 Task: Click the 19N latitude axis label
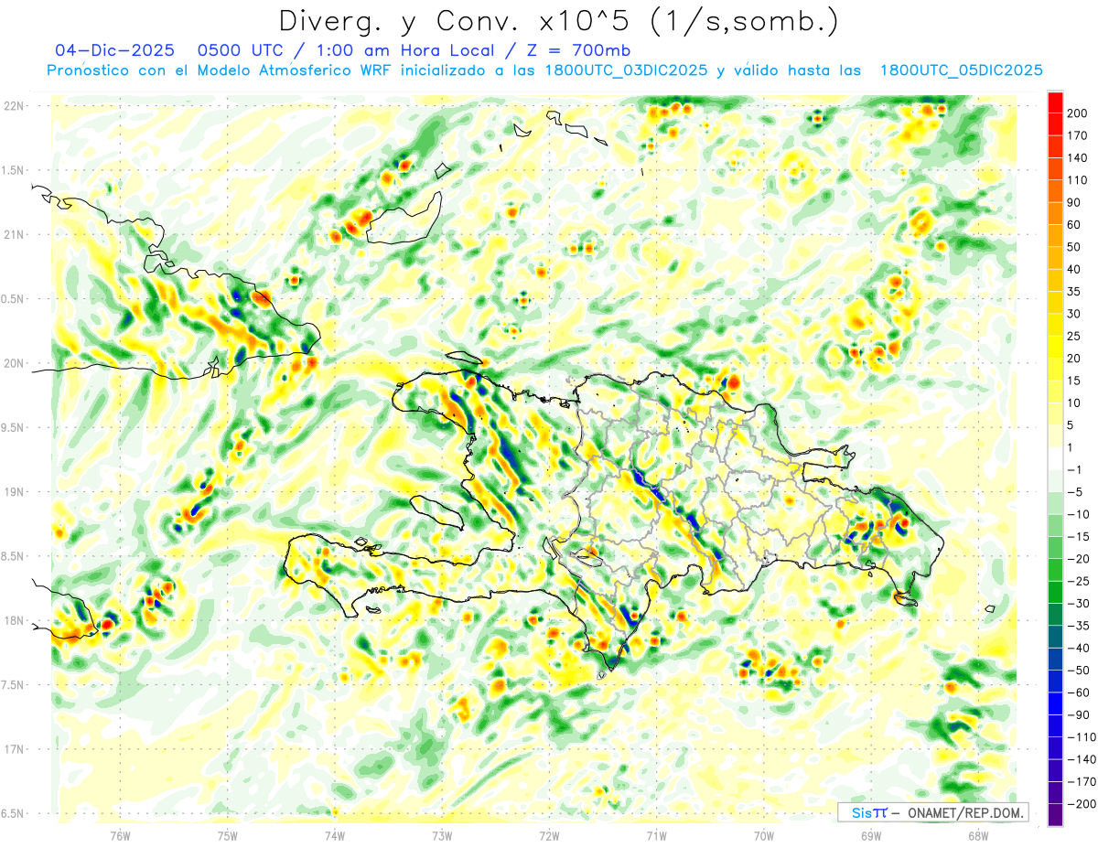(13, 492)
